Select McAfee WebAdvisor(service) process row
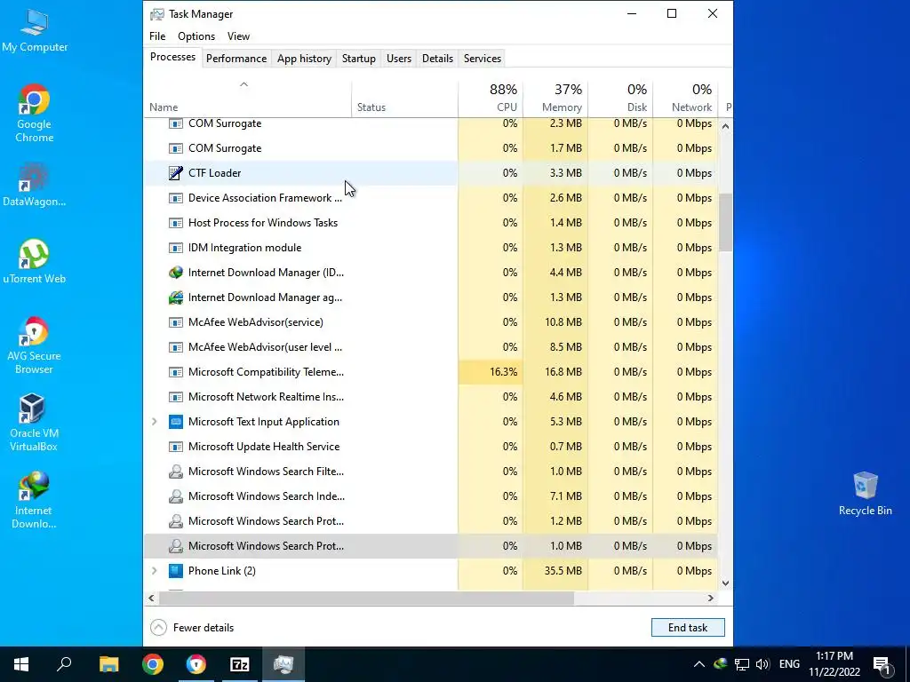910x682 pixels. click(431, 321)
